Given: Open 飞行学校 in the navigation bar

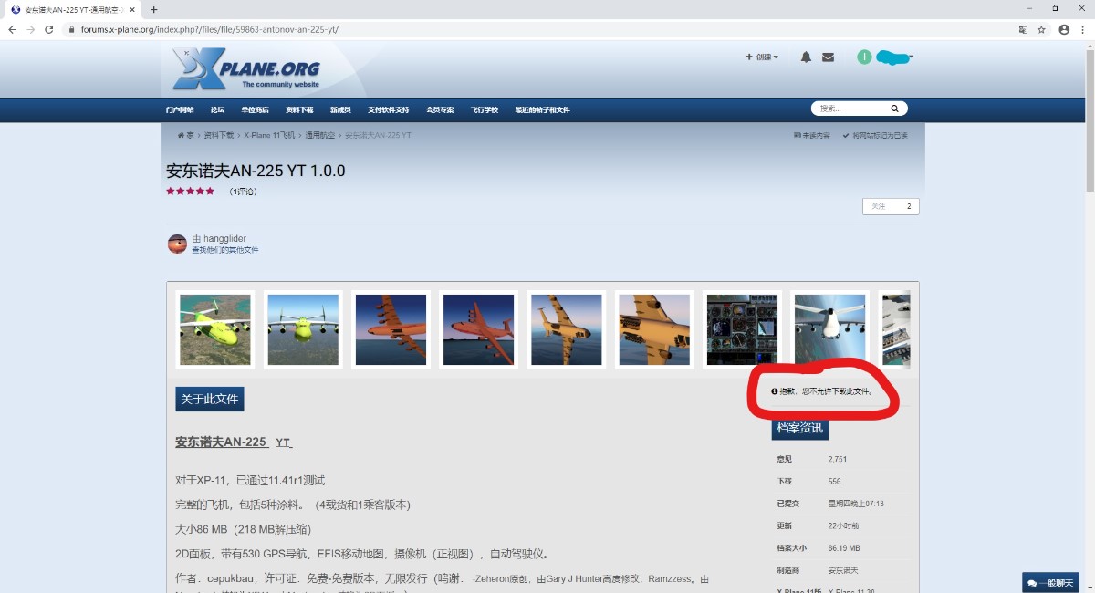Looking at the screenshot, I should [485, 109].
